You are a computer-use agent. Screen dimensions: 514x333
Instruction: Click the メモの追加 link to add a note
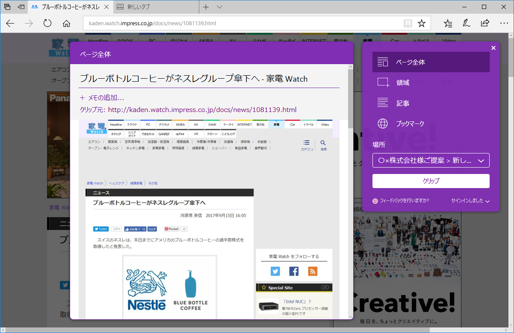tap(102, 97)
